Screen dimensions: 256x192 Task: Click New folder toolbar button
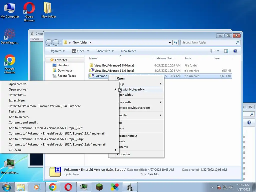(x=128, y=51)
